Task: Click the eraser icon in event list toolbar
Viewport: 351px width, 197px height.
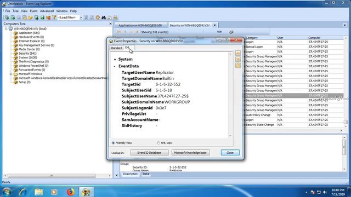Action: [x=231, y=32]
